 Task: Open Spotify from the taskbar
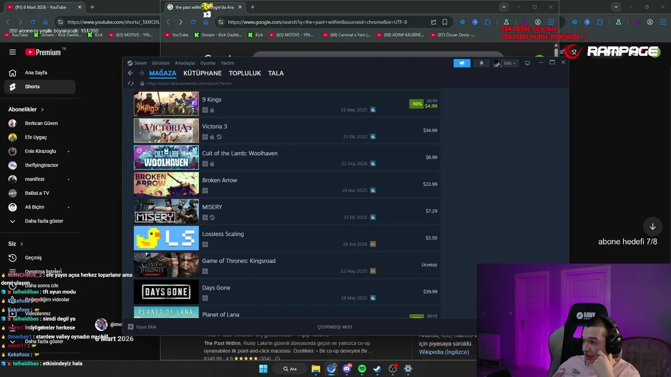click(x=362, y=369)
